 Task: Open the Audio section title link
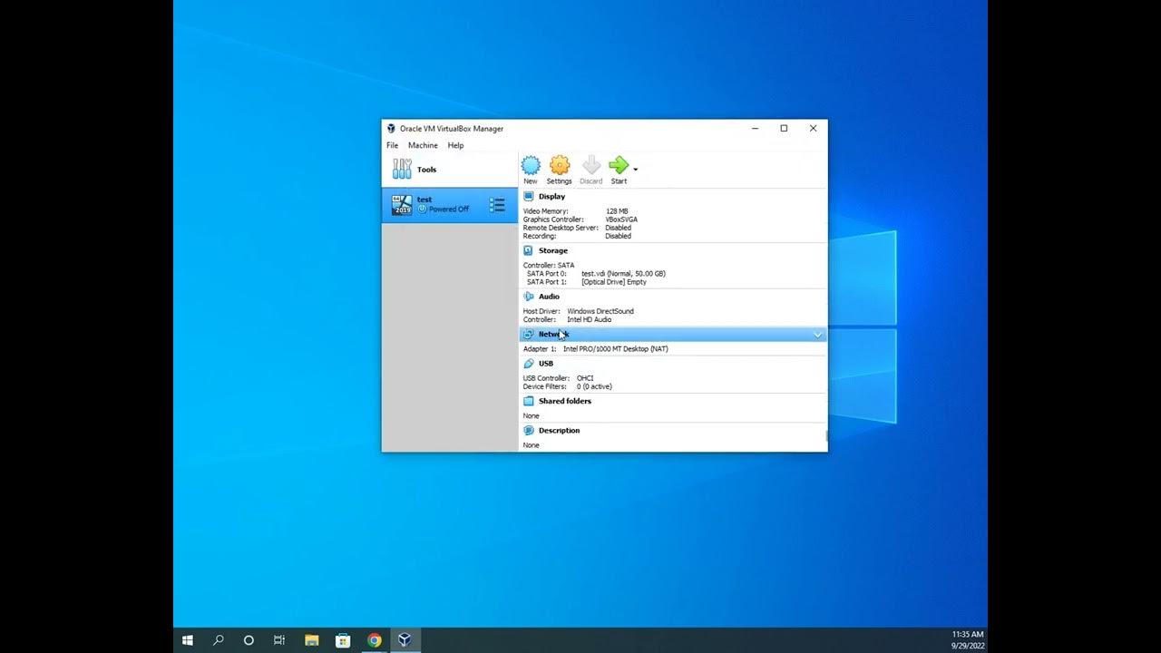click(549, 297)
